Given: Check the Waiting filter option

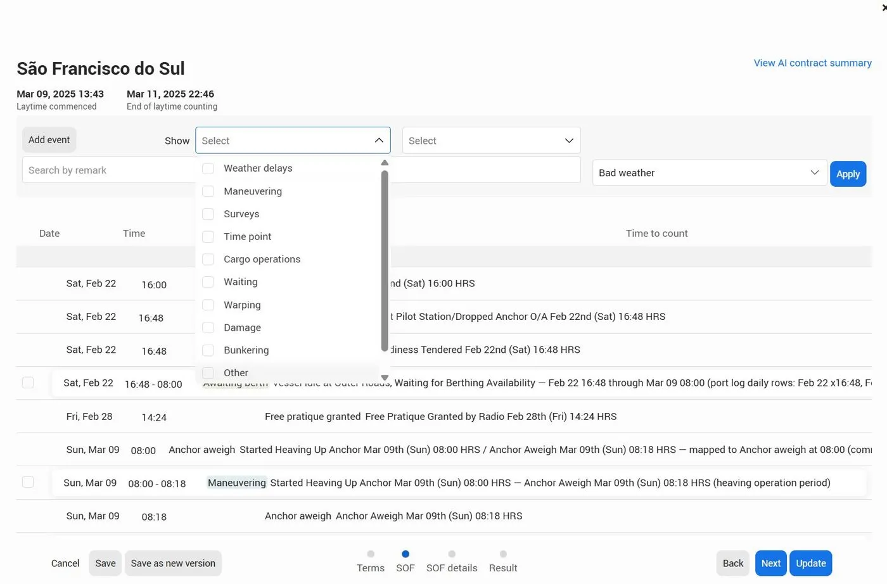Looking at the screenshot, I should tap(208, 282).
